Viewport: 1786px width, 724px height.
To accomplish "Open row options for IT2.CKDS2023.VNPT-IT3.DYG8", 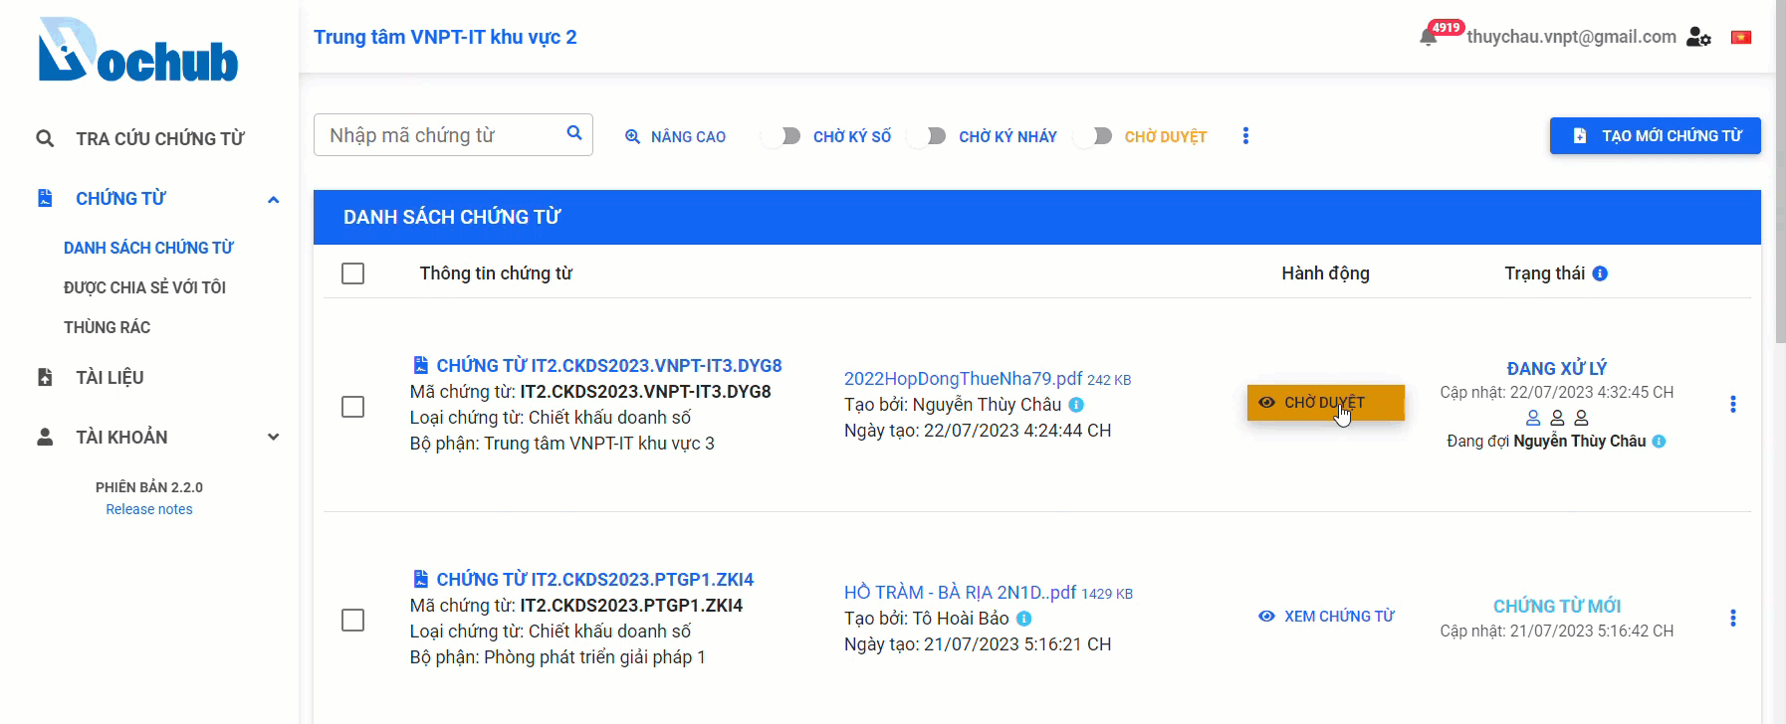I will [x=1733, y=404].
